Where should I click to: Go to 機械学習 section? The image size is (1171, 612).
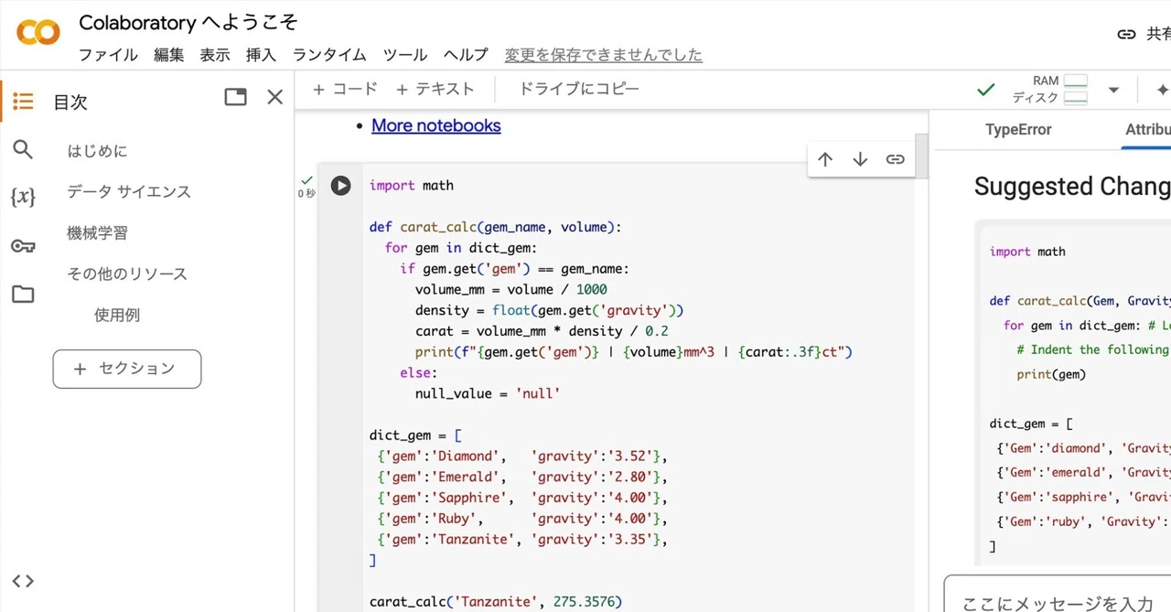[x=97, y=233]
